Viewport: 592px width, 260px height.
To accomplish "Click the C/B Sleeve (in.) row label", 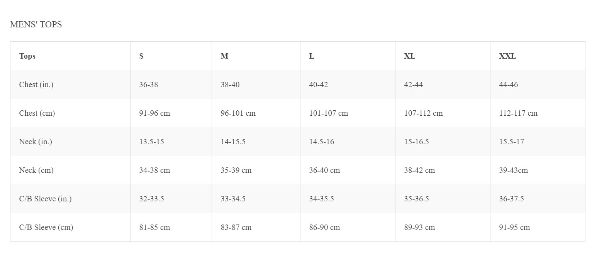I will click(46, 199).
